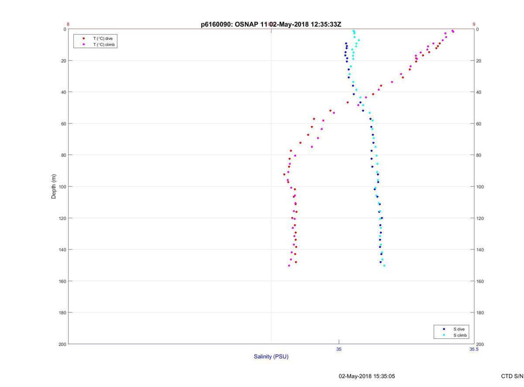Select the red '8' temperature tick label
Viewport: 524px width, 387px height.
(68, 24)
